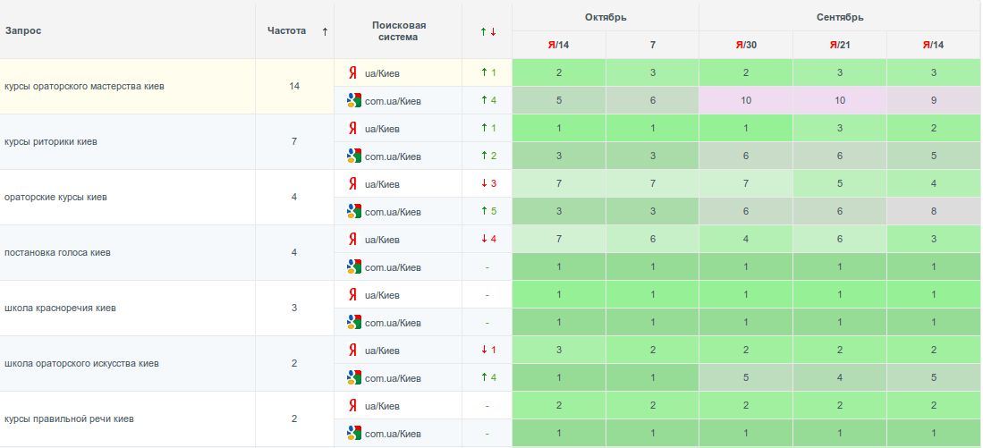Sort table by Частота column arrow
This screenshot has width=983, height=448.
[325, 31]
